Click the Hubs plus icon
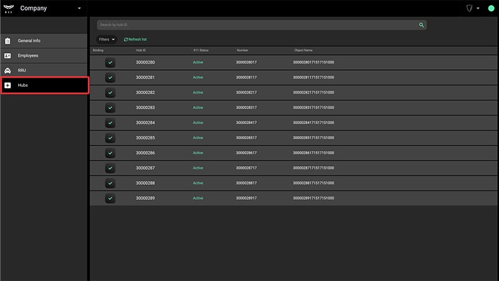 (x=7, y=85)
